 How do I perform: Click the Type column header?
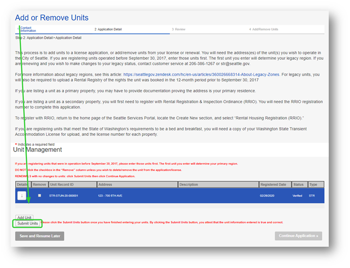313,184
